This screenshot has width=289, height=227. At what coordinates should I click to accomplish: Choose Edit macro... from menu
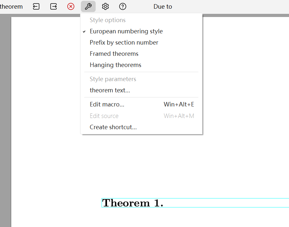[x=107, y=105]
